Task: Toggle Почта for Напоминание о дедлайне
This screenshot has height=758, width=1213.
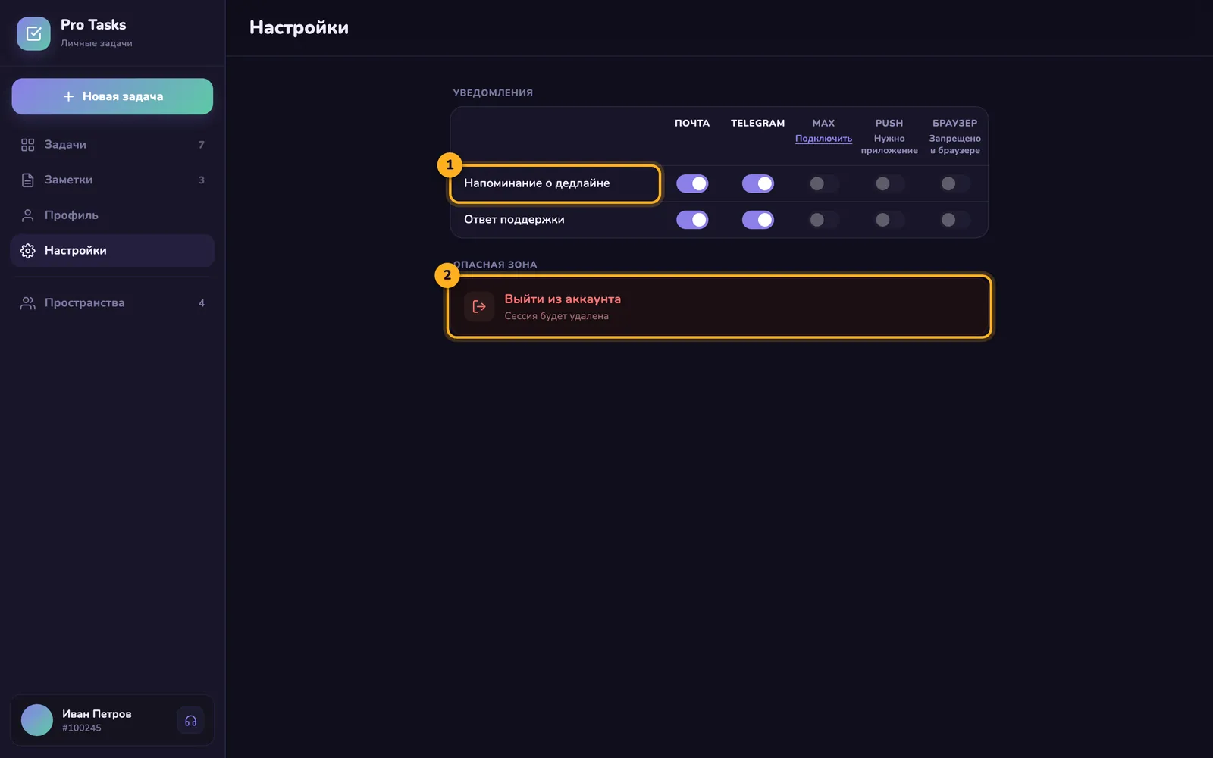Action: (692, 183)
